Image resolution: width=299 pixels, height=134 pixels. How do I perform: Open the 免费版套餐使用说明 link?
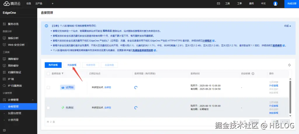(x=143, y=50)
